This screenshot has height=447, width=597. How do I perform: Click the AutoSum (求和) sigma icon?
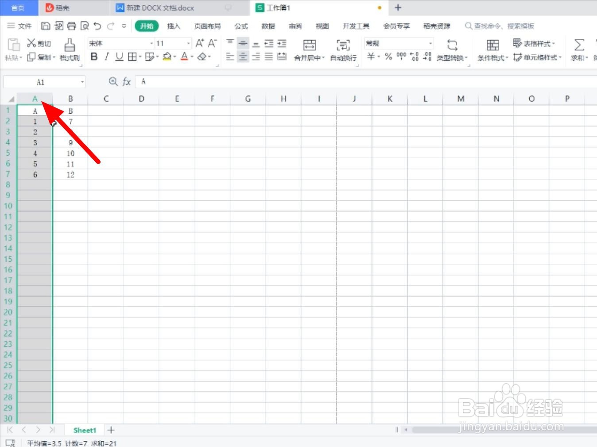(579, 45)
